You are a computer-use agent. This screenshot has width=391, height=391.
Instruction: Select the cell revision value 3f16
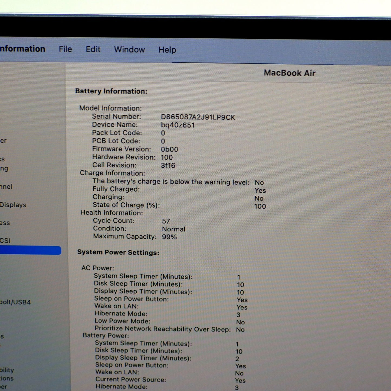[x=168, y=165]
